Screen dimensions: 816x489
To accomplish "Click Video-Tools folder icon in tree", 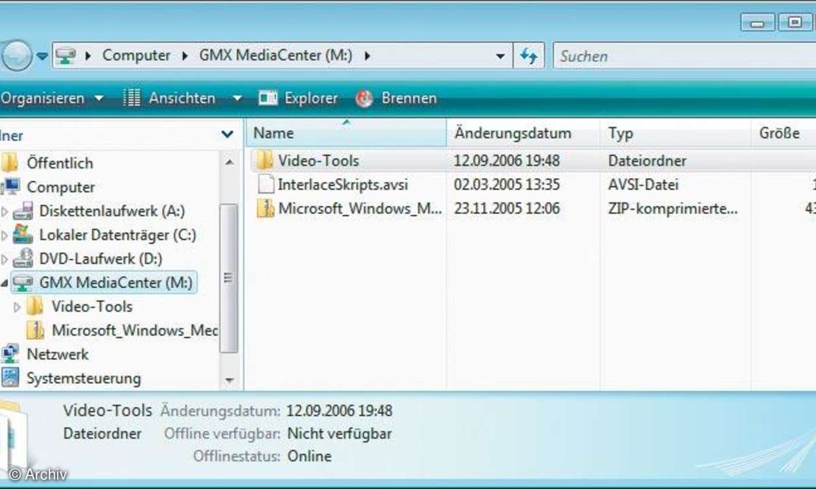I will (x=35, y=306).
